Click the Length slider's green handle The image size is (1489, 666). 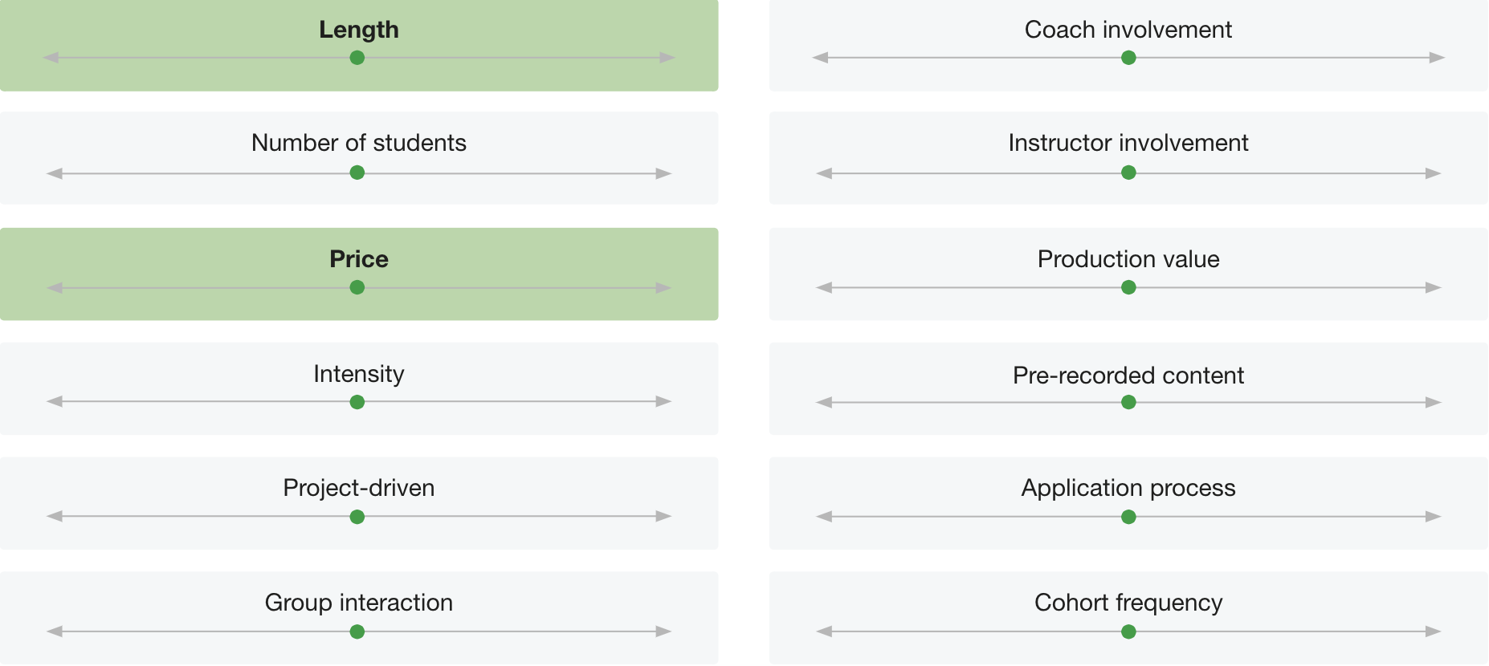(357, 58)
